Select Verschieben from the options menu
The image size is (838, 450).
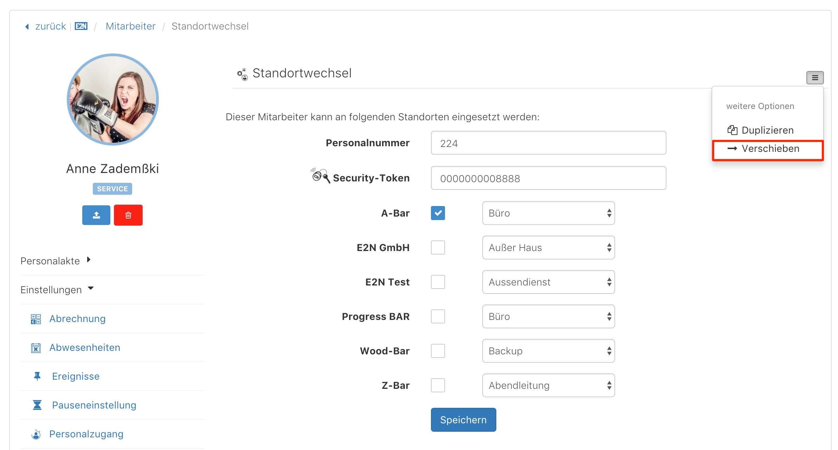(x=768, y=149)
